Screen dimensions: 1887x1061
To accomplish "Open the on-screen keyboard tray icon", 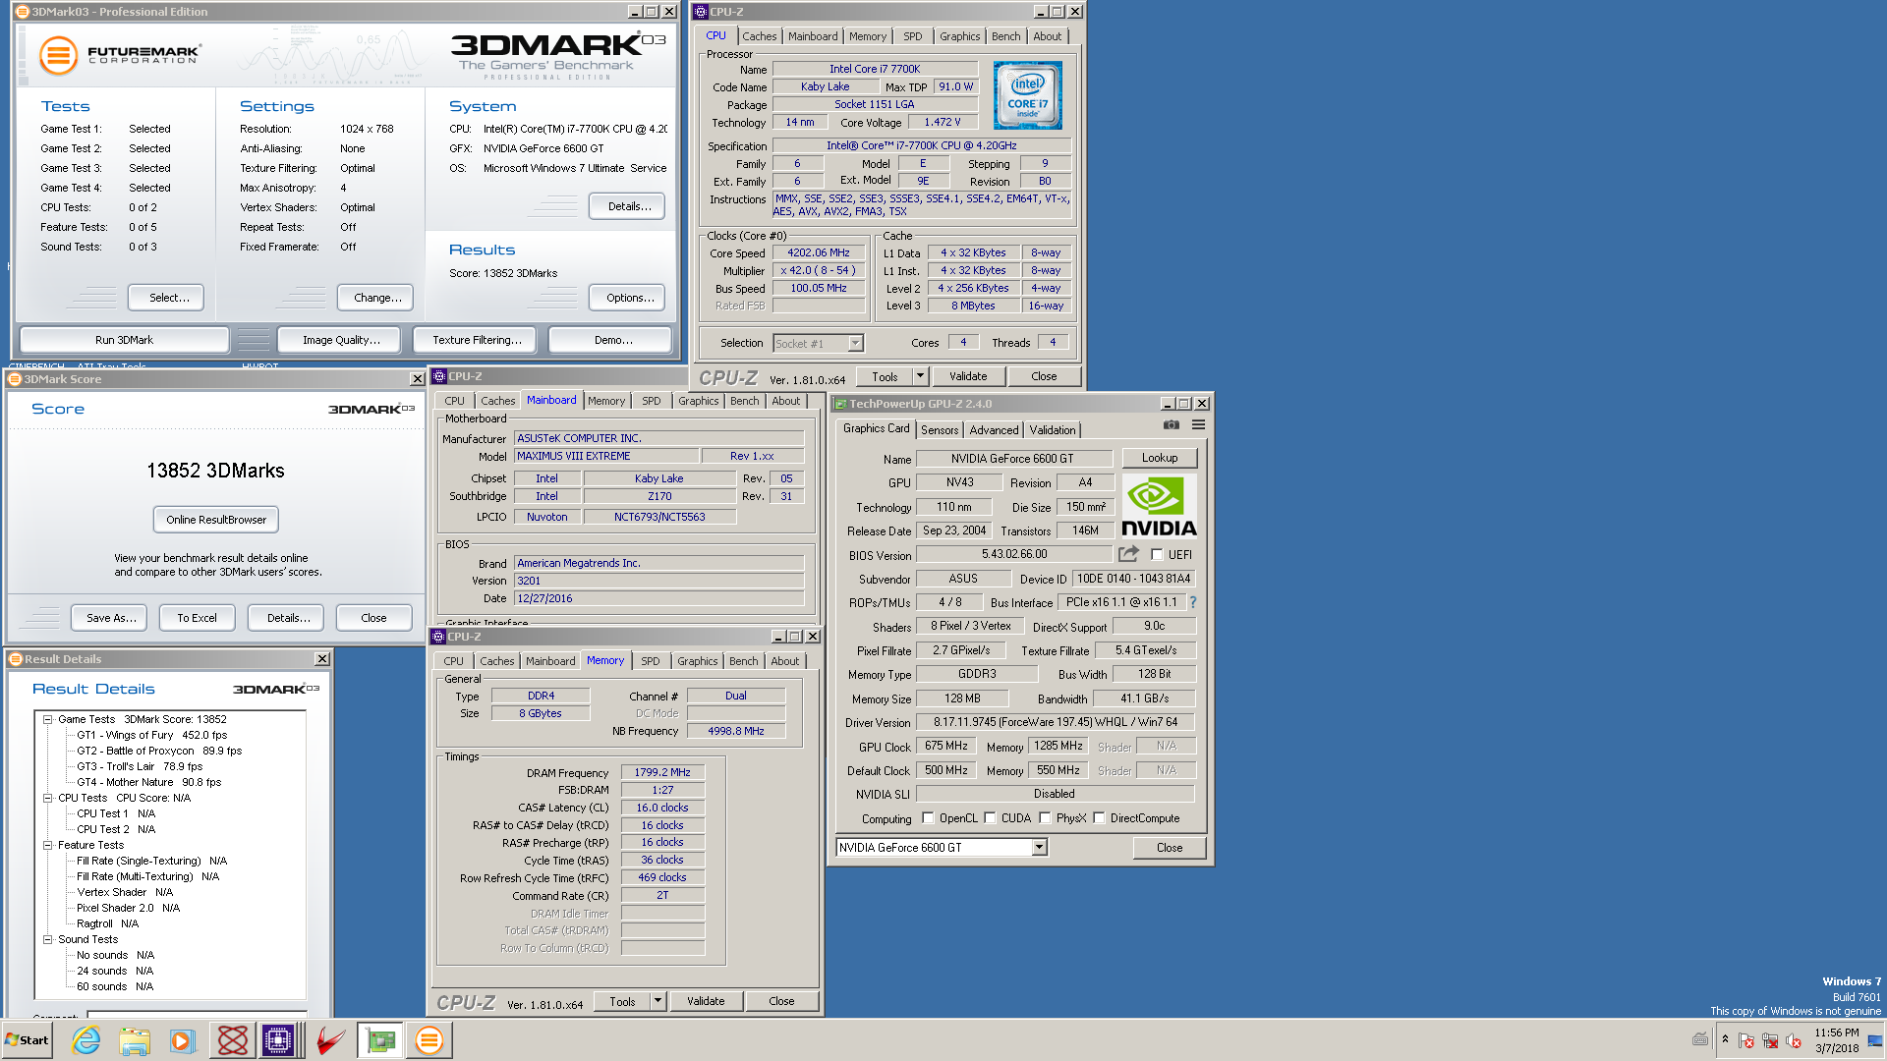I will (1700, 1039).
